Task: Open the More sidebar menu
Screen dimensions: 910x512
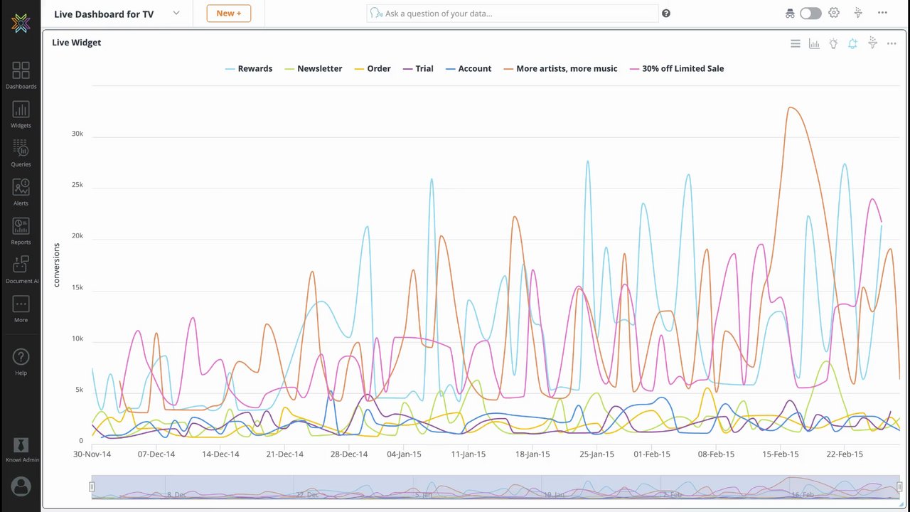Action: pyautogui.click(x=21, y=309)
